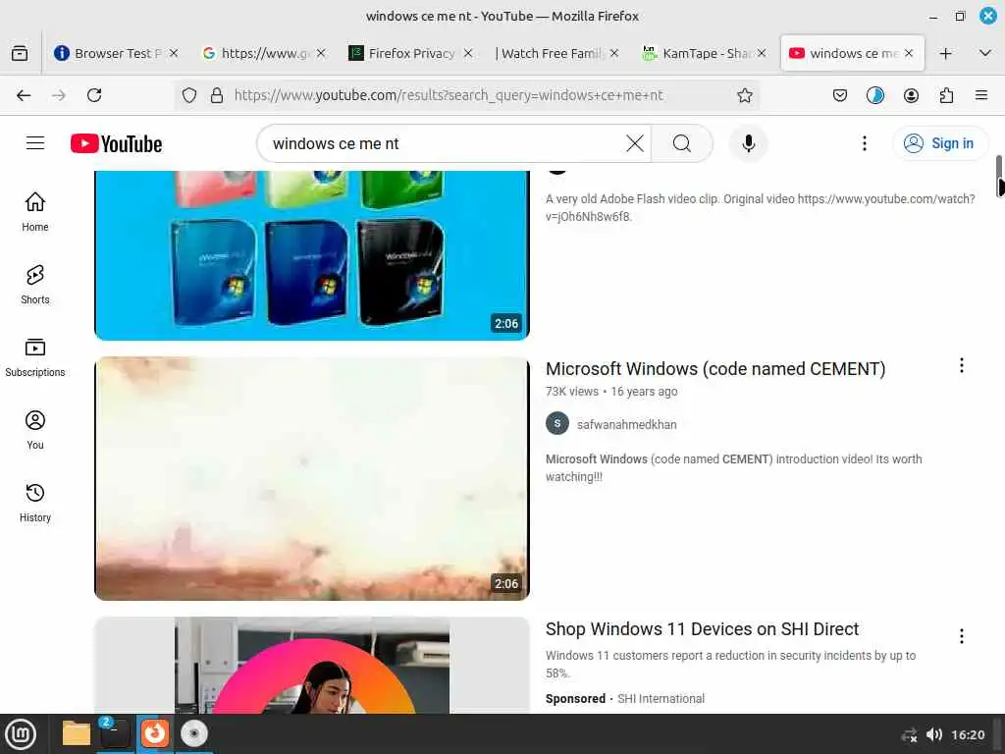
Task: Open more actions for the SHI Direct ad
Action: click(962, 636)
